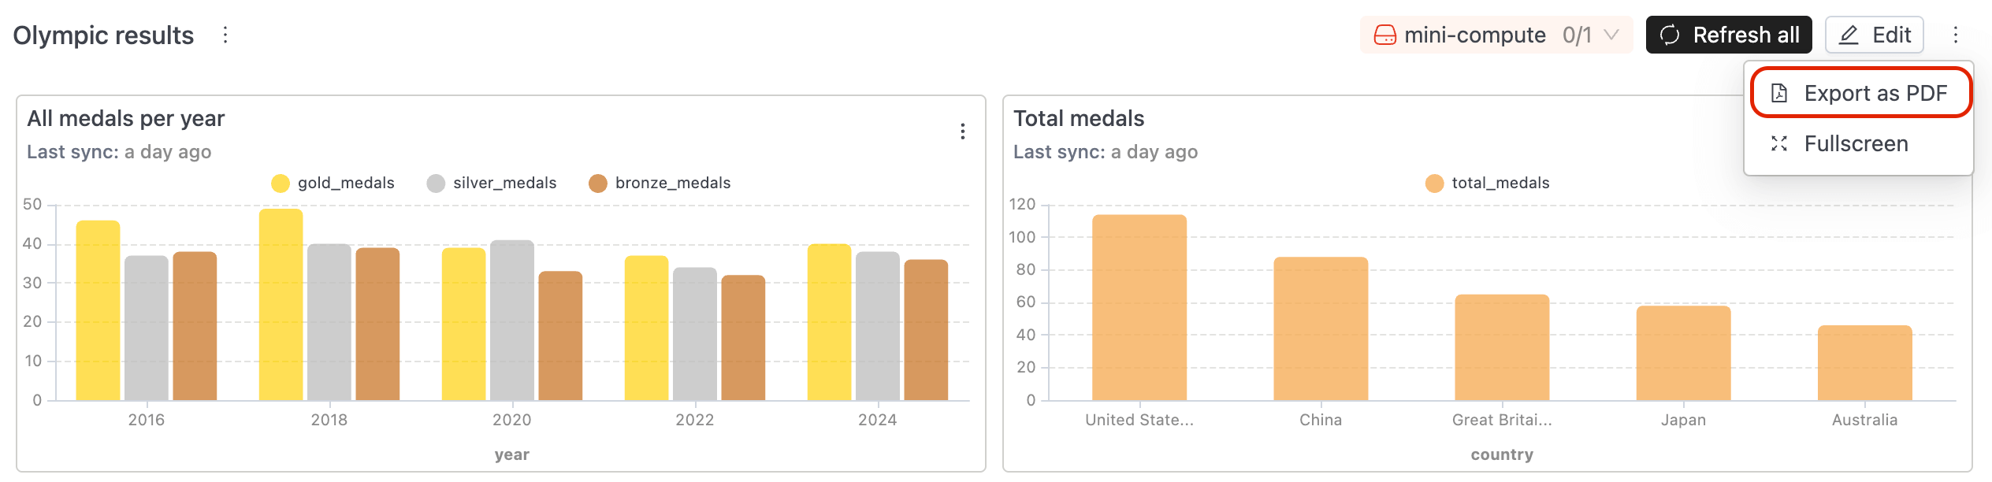1992x482 pixels.
Task: Click the refresh circular arrow icon
Action: tap(1670, 35)
